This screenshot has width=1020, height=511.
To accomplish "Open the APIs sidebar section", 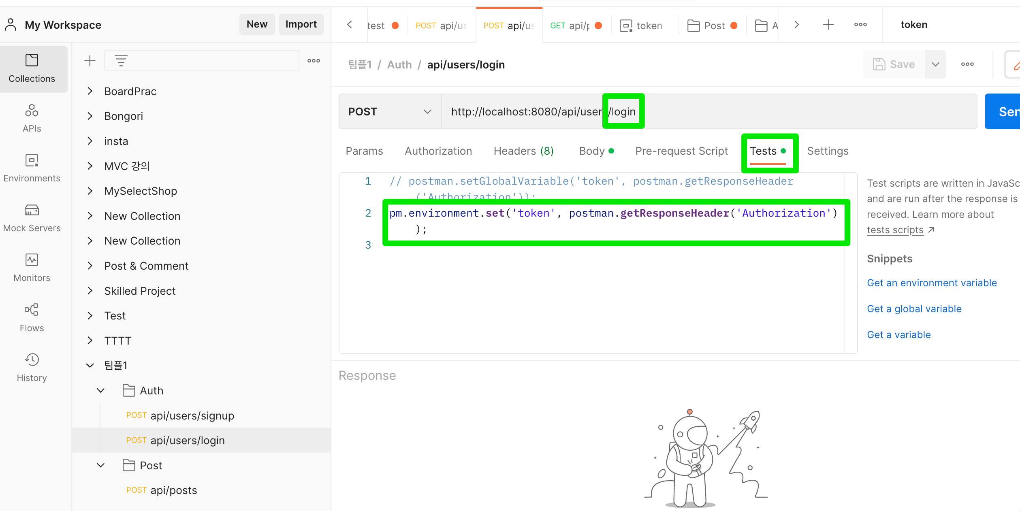I will [32, 118].
